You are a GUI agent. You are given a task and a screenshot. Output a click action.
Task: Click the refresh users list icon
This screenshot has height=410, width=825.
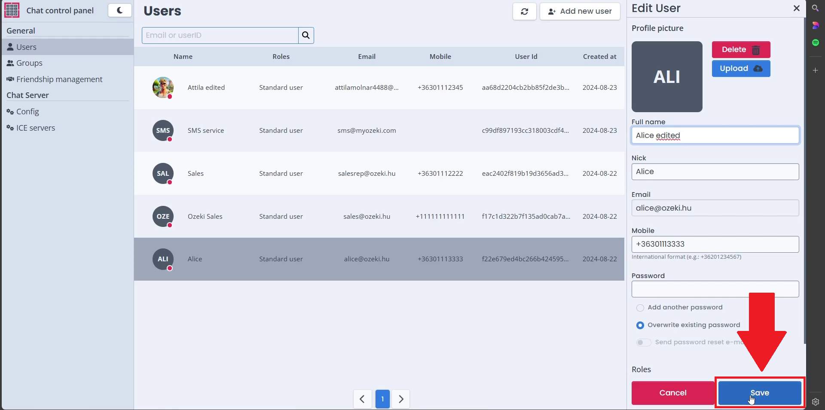pyautogui.click(x=524, y=12)
